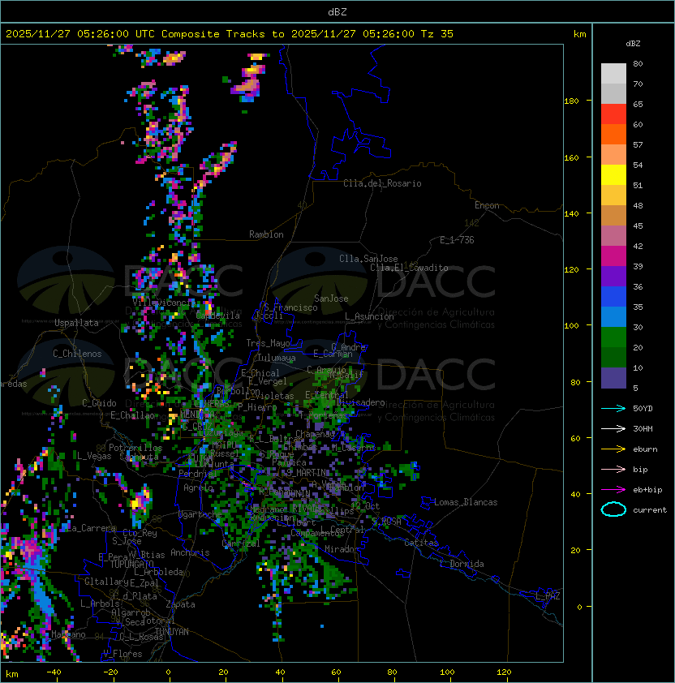Click the 'Ugarteche' map label
This screenshot has height=683, width=675.
point(200,514)
